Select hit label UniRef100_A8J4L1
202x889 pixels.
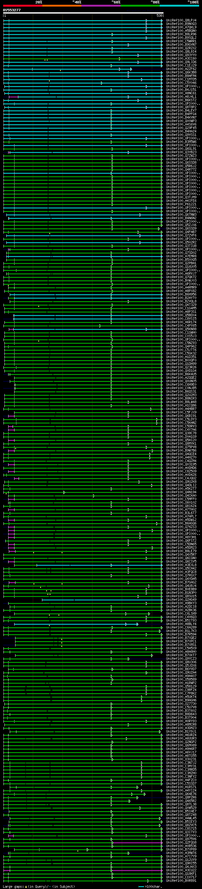click(181, 97)
